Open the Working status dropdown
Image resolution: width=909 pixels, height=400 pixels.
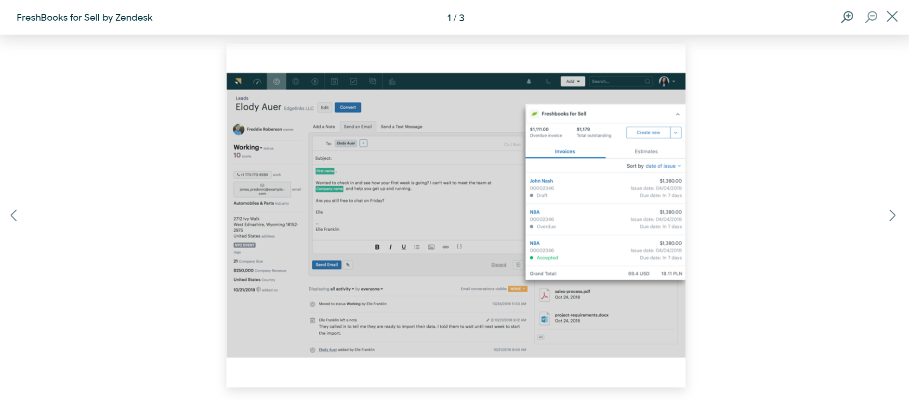248,148
